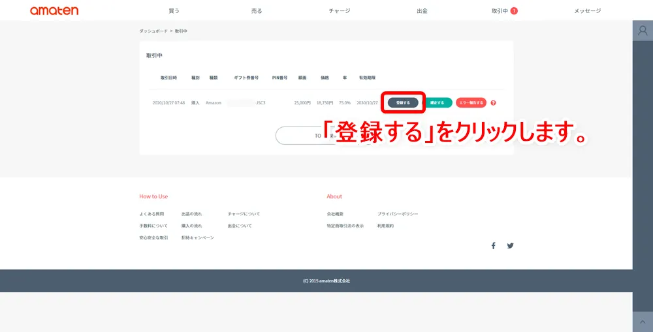Open the 売る menu item

[257, 11]
